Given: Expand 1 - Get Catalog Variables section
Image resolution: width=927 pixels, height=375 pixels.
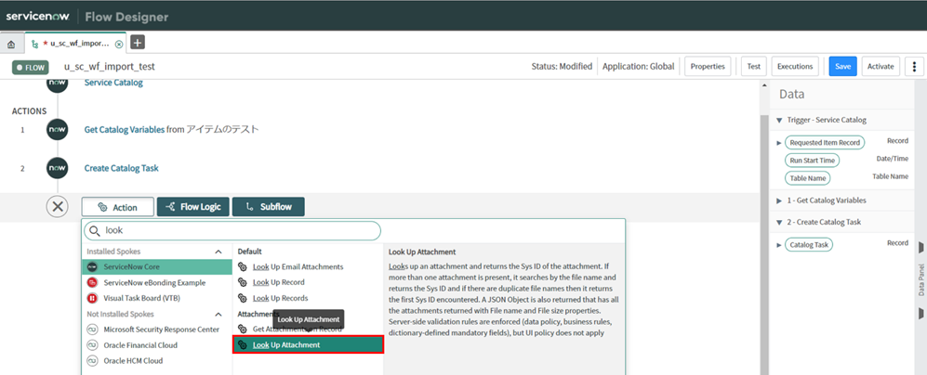Looking at the screenshot, I should click(x=779, y=200).
